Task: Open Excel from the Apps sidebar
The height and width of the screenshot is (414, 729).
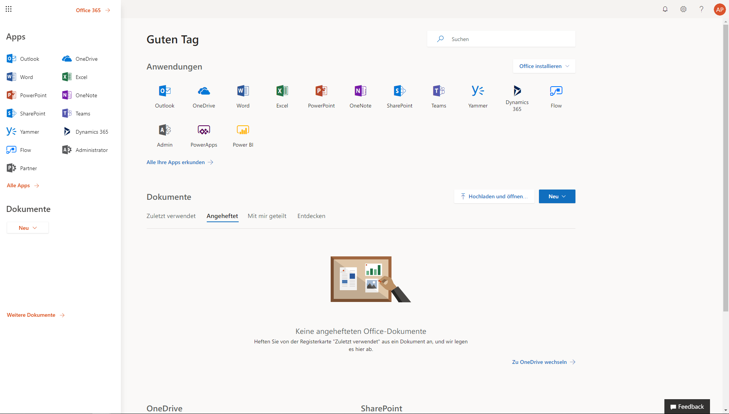Action: (x=74, y=77)
